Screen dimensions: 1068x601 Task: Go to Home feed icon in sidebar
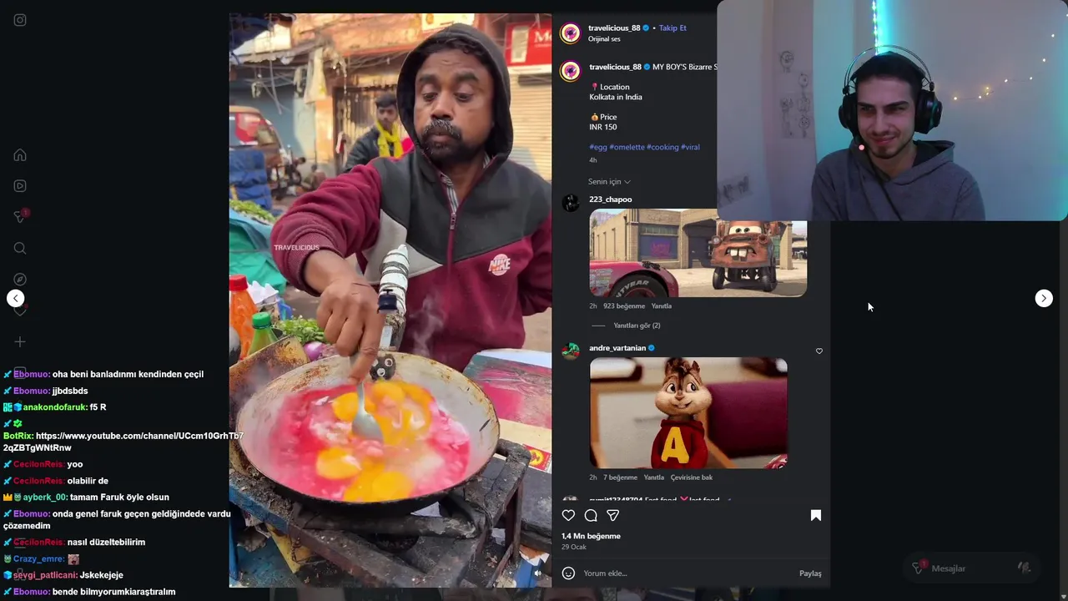20,155
